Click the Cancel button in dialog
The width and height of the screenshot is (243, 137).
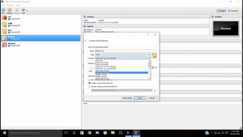coord(152,98)
